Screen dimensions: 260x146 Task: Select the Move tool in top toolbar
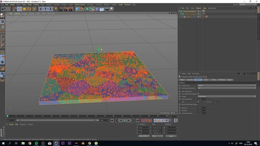tap(19, 9)
